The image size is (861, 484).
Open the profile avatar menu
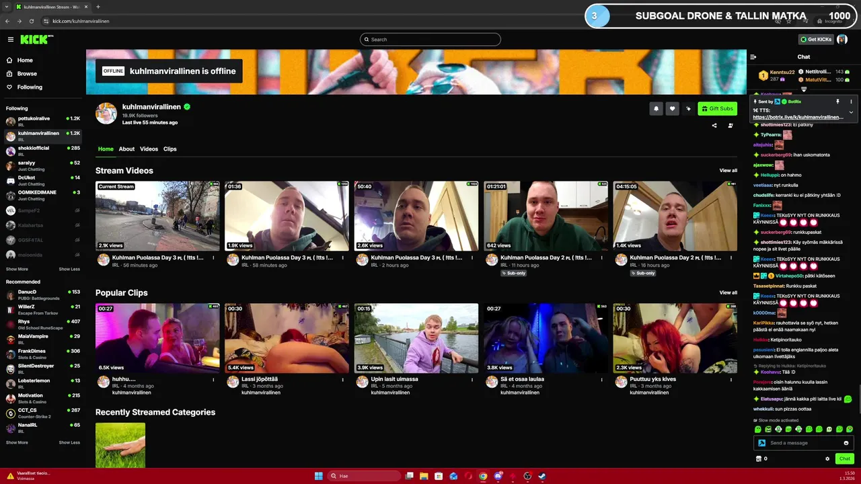pyautogui.click(x=842, y=40)
